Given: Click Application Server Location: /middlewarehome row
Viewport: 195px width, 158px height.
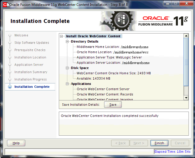Looking at the screenshot, I should [113, 63].
